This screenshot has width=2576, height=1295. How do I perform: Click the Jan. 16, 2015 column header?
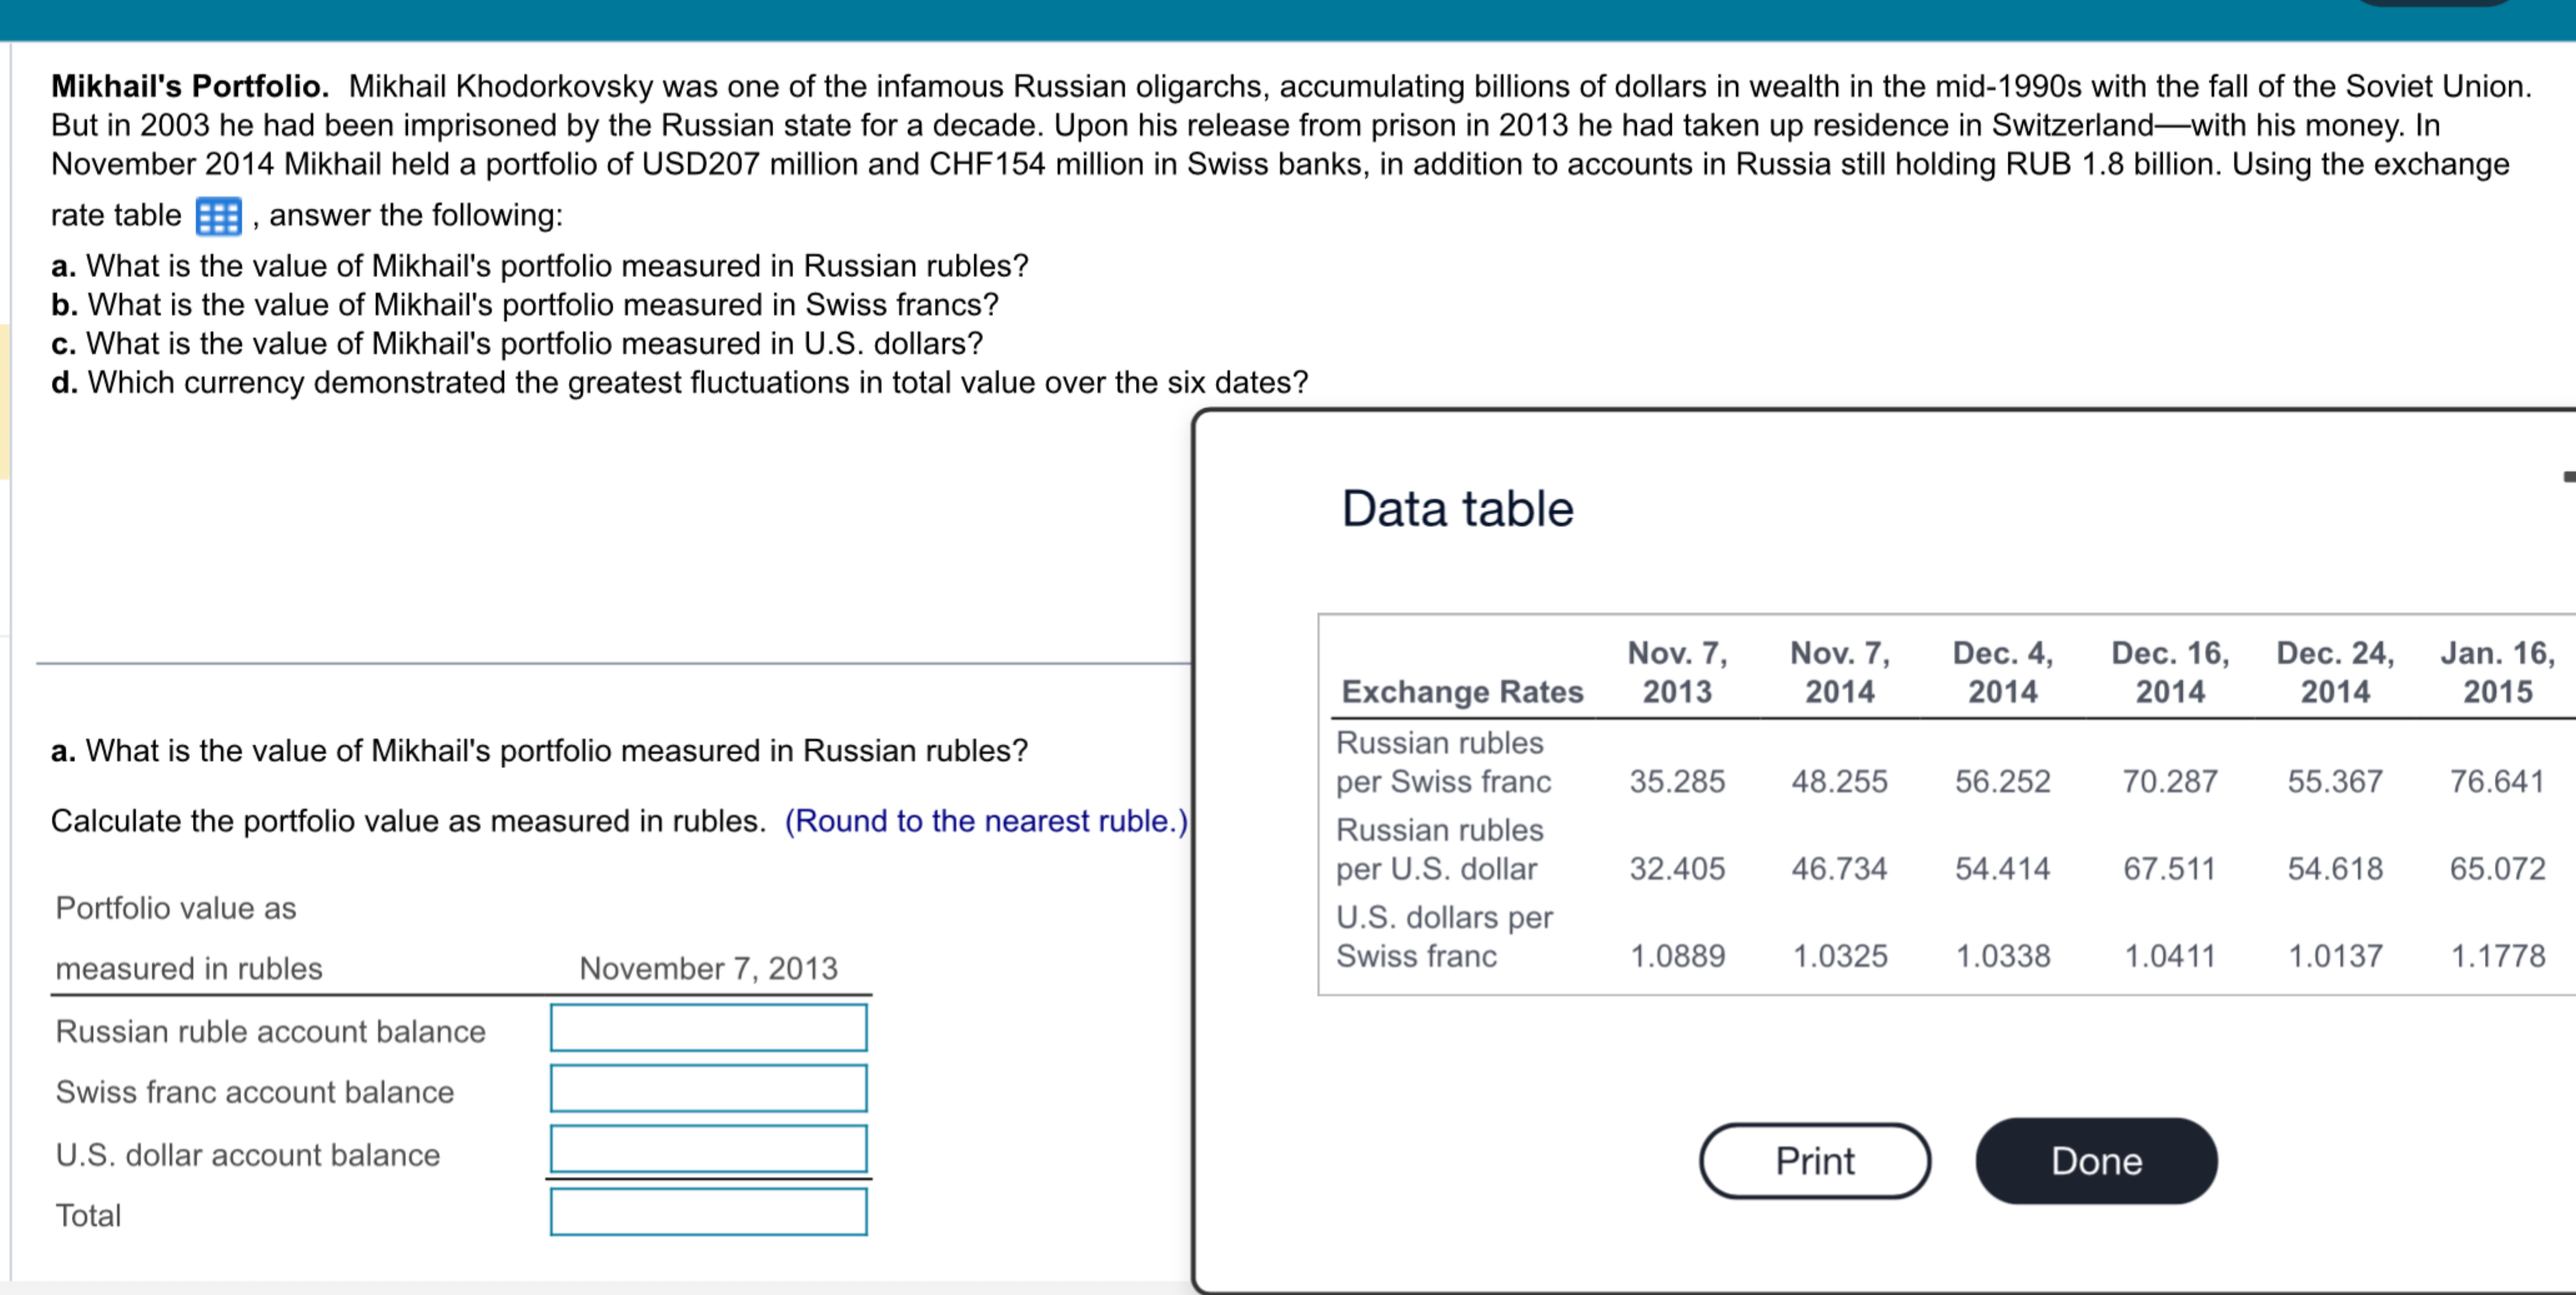coord(2497,672)
